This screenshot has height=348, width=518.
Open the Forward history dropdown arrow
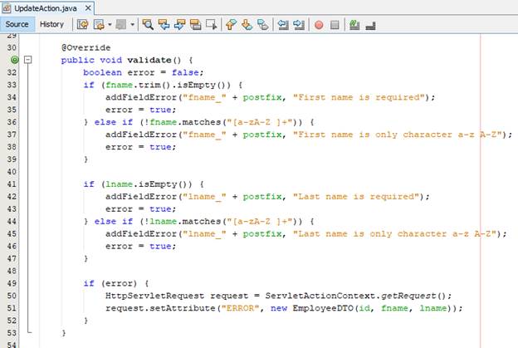132,25
